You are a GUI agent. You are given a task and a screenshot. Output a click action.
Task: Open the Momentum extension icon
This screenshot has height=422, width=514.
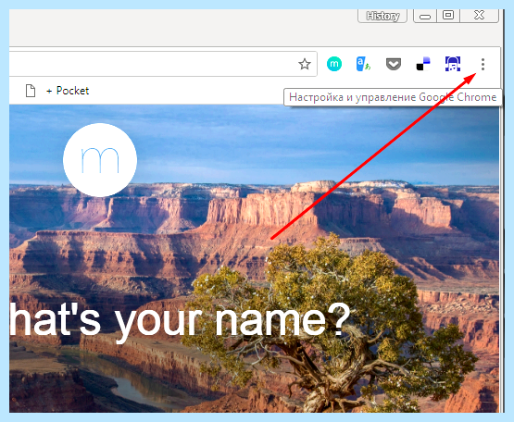pyautogui.click(x=334, y=64)
